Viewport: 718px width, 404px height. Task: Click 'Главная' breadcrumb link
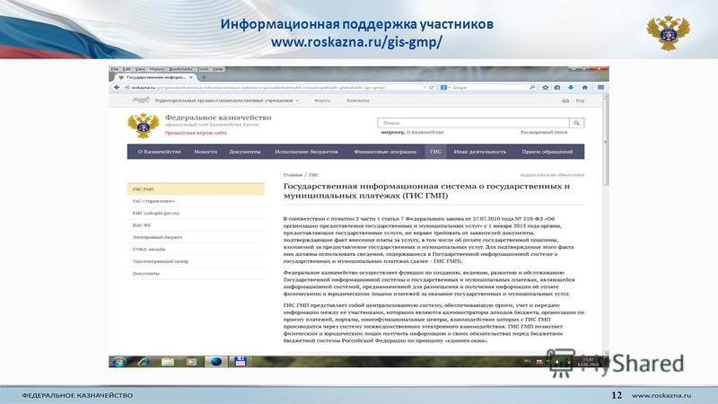click(x=293, y=175)
